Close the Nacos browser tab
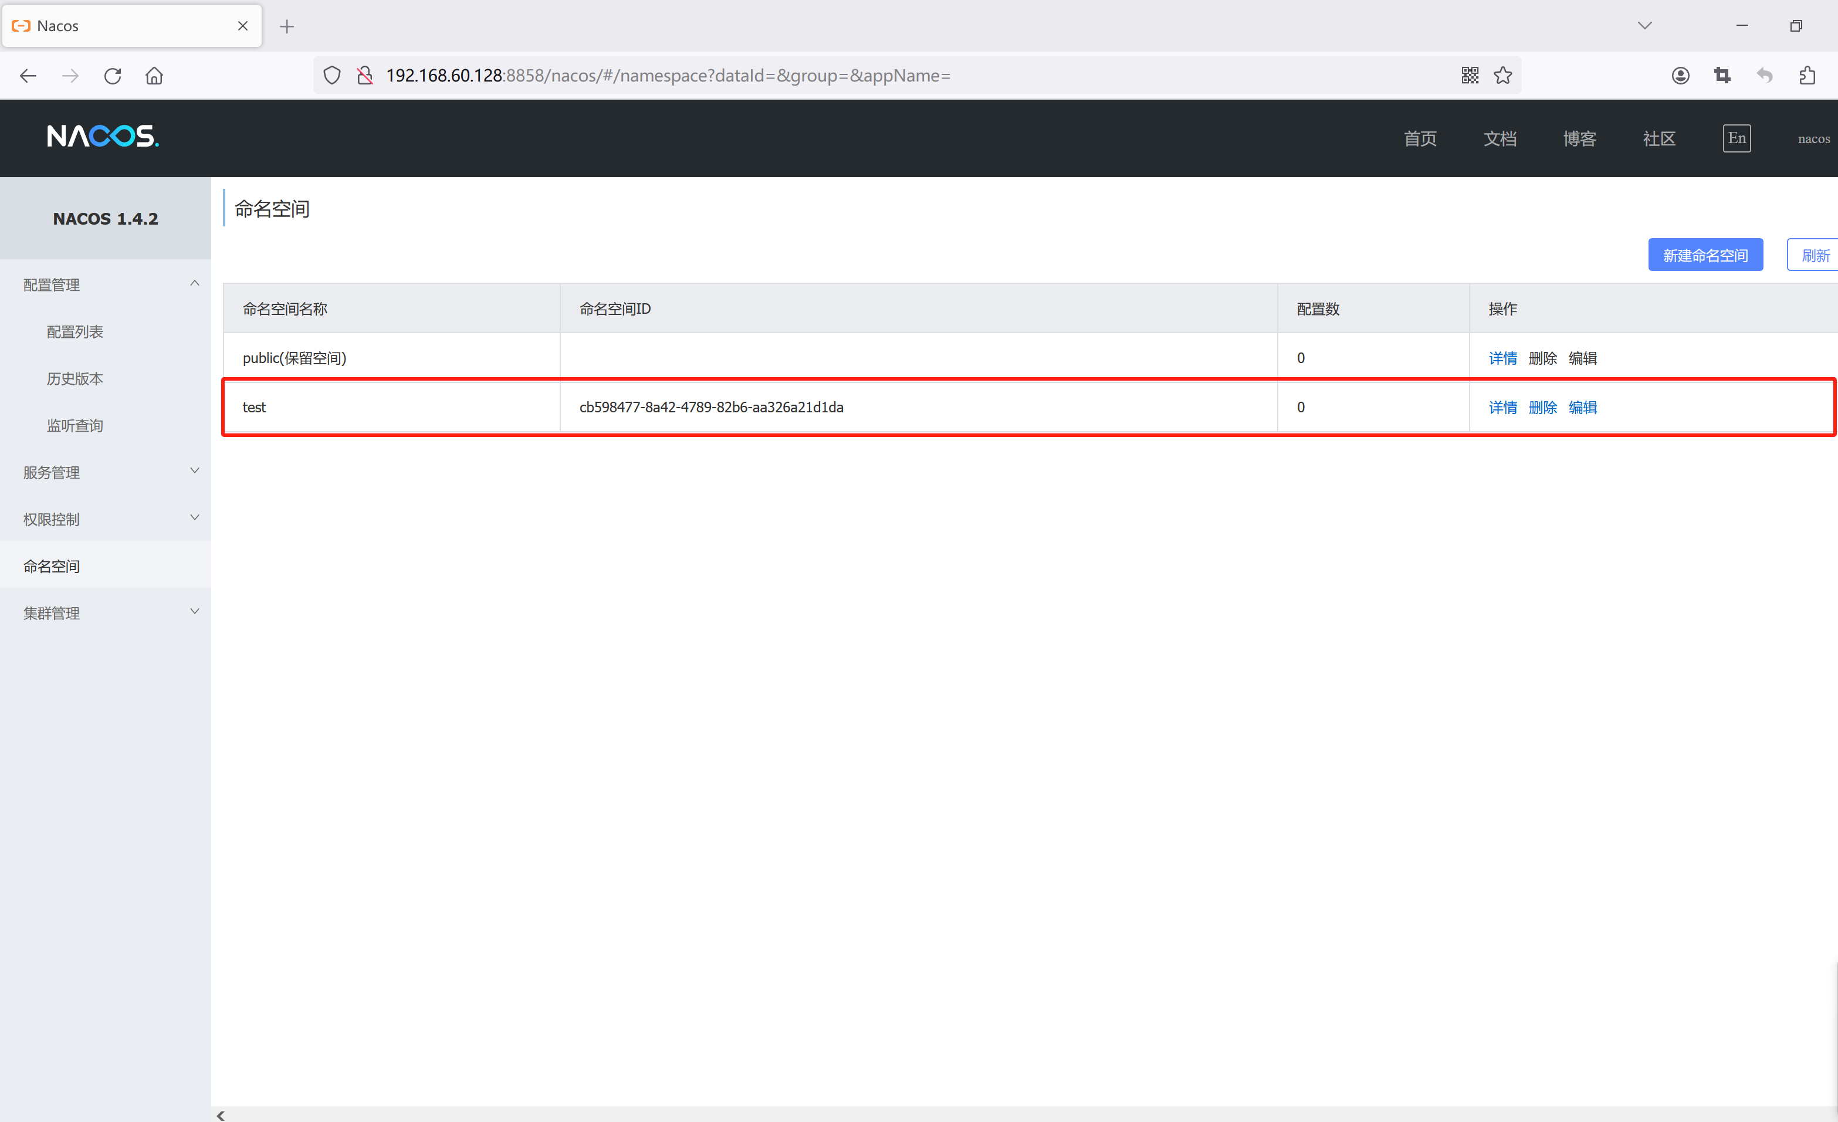 pyautogui.click(x=242, y=26)
